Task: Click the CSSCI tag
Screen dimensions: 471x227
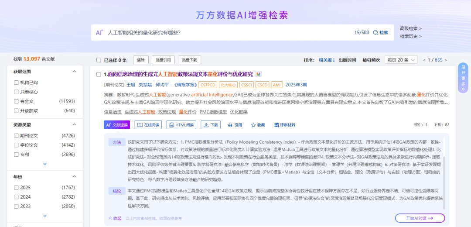Action: [x=246, y=85]
